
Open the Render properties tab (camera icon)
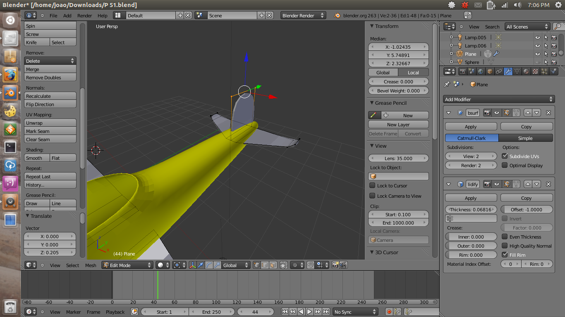[463, 71]
